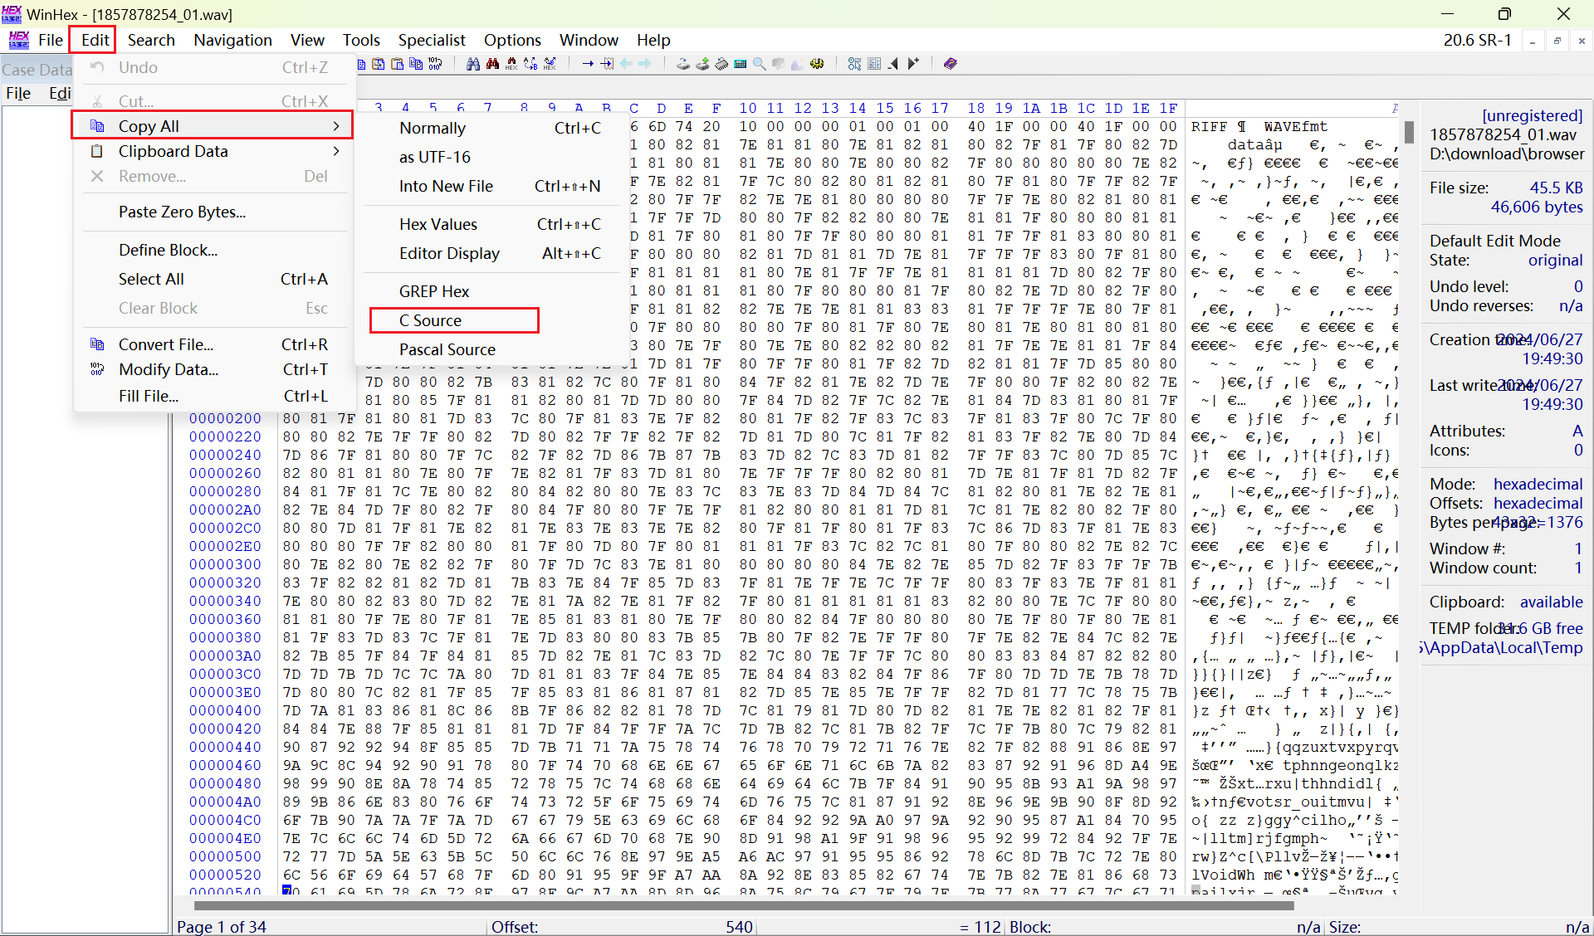Click the Go To Offset arrow icon
Image resolution: width=1594 pixels, height=936 pixels.
click(588, 64)
